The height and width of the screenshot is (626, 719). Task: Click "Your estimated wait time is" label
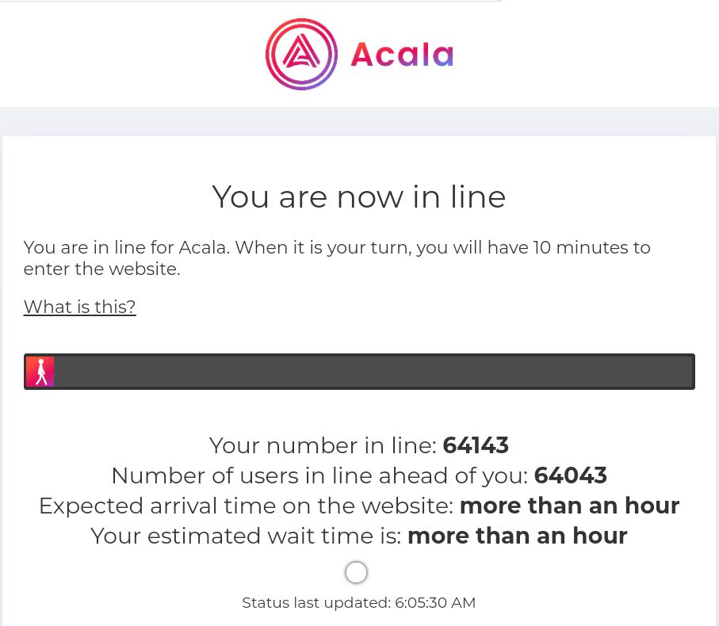coord(246,536)
